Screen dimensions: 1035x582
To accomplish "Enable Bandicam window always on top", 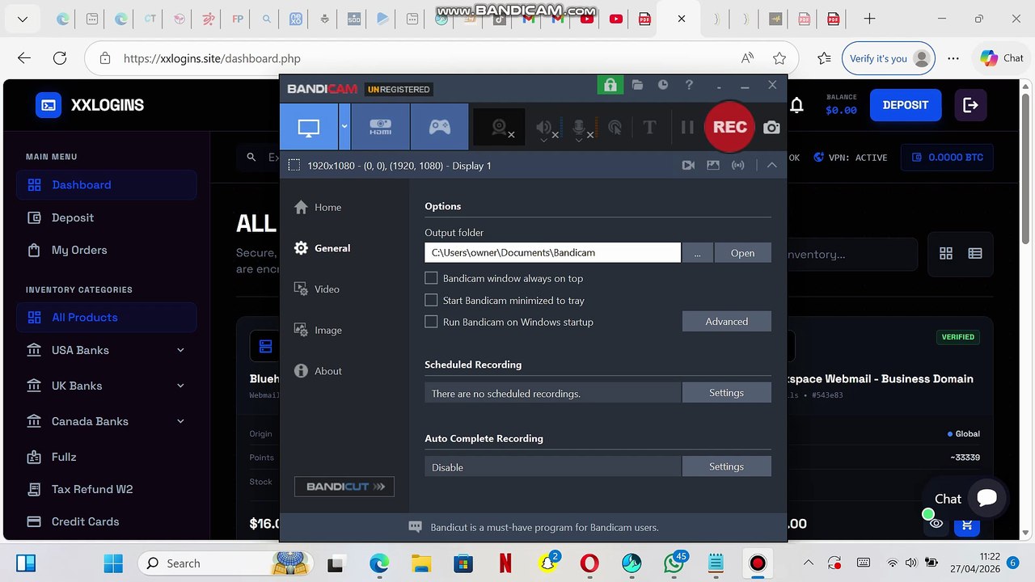I will point(431,278).
